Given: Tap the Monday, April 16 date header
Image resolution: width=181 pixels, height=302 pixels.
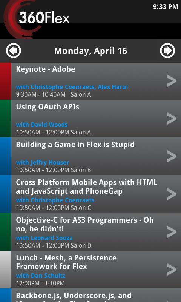Looking at the screenshot, I should 90,51.
